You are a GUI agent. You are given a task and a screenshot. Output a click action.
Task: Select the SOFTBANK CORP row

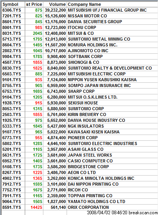(x=80, y=56)
